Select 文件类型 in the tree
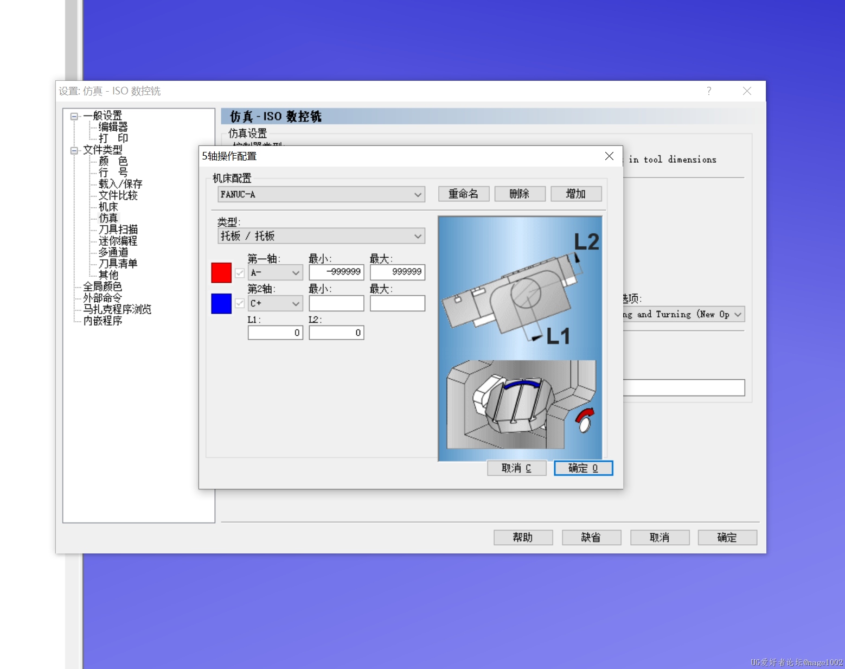Image resolution: width=845 pixels, height=669 pixels. tap(103, 150)
